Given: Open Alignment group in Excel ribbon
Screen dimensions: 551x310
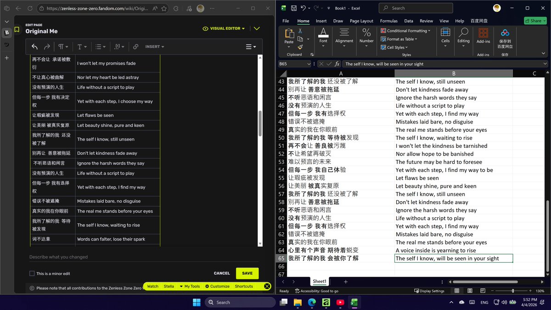Looking at the screenshot, I should pos(344,36).
